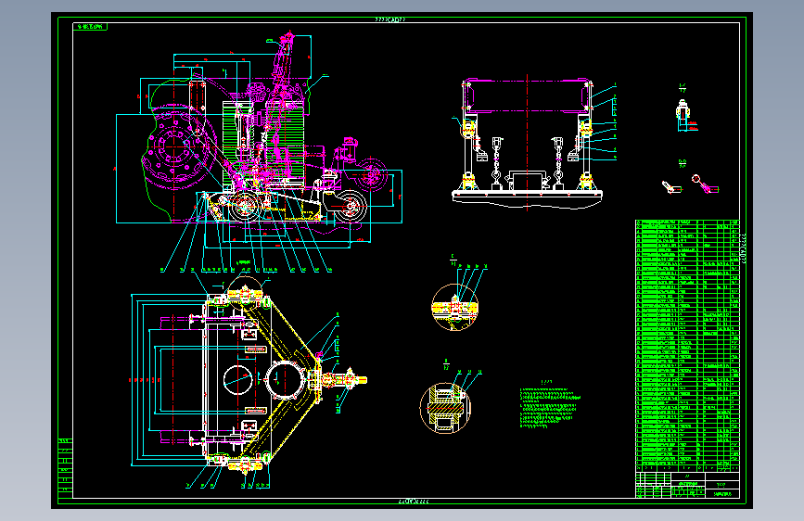Viewport: 804px width, 521px height.
Task: Select the green parts list table
Action: click(x=687, y=346)
